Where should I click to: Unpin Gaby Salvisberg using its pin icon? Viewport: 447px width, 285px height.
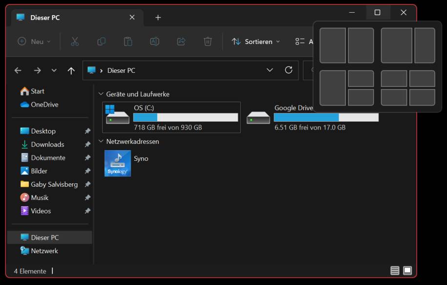(87, 184)
